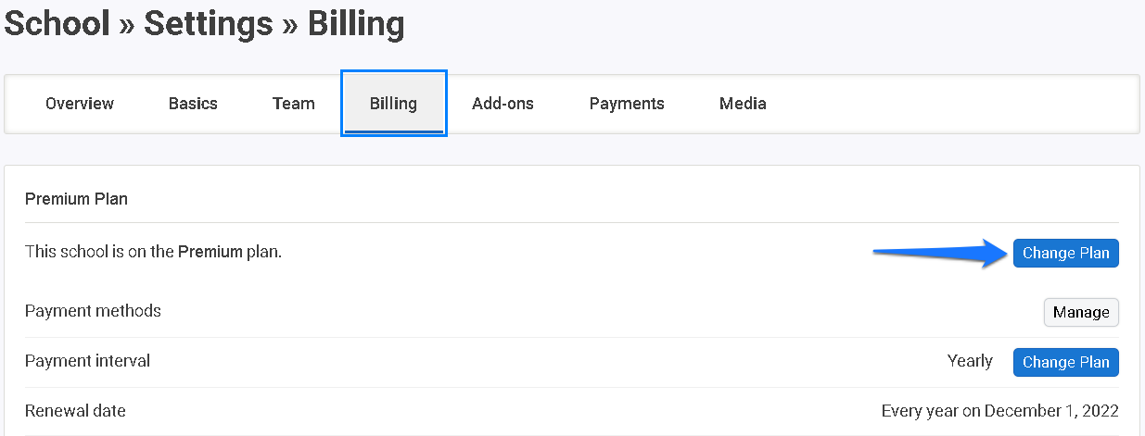Select the Billing tab
The height and width of the screenshot is (436, 1145).
point(394,104)
